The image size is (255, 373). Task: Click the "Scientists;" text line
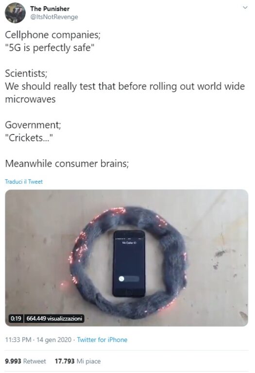click(26, 73)
